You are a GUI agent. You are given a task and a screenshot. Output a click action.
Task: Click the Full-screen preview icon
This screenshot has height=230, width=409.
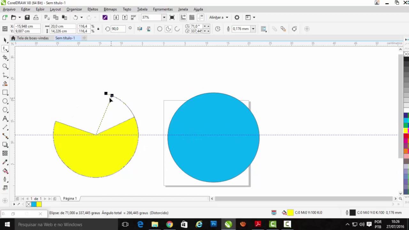tap(172, 17)
